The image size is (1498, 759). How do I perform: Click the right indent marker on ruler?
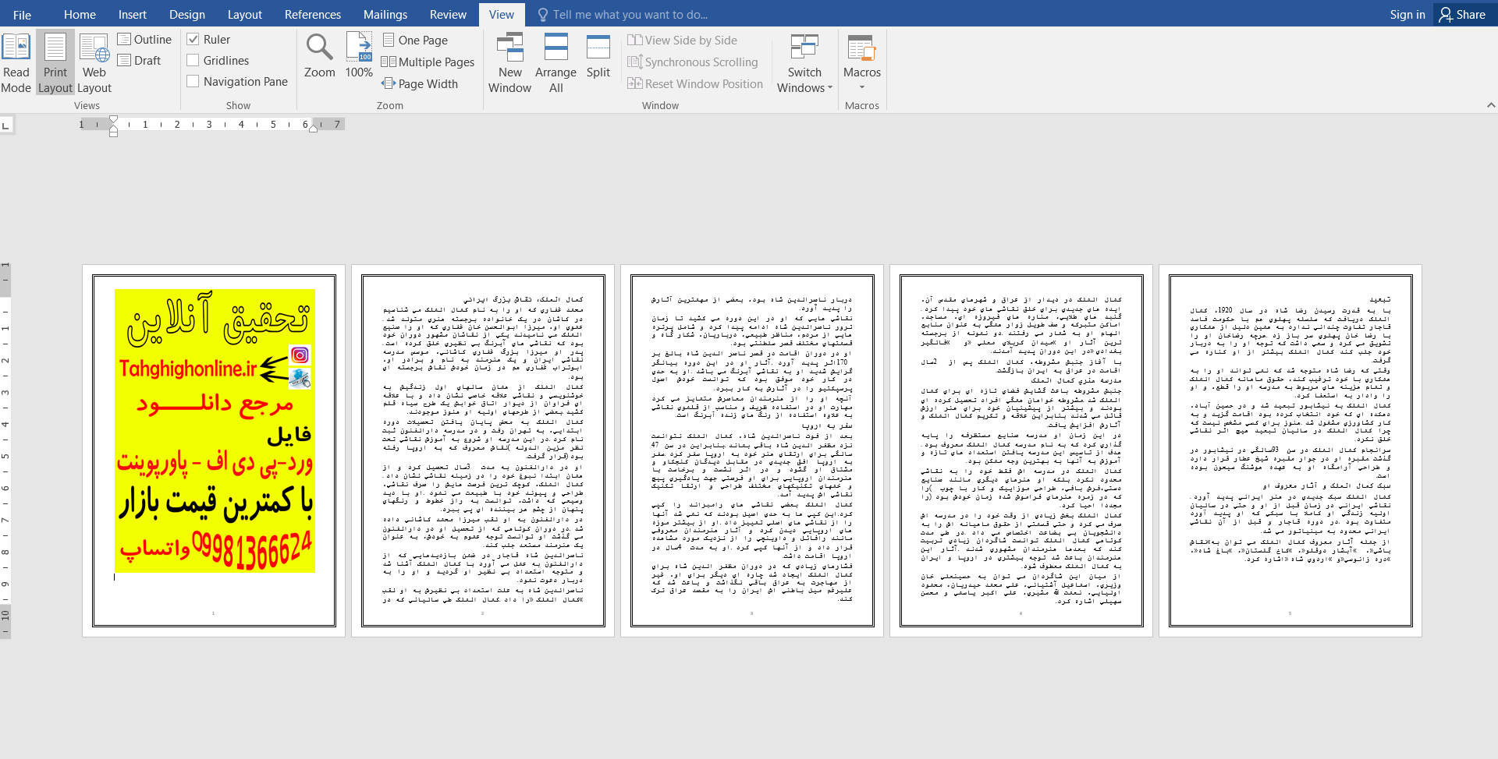(x=313, y=128)
